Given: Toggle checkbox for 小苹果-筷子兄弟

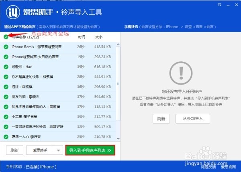Looking at the screenshot, I should tap(6, 117).
